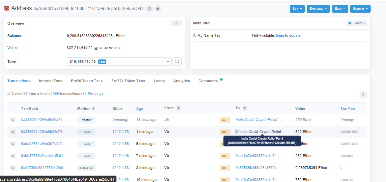386x182 pixels.
Task: Preview transaction 0xbb37336c3cadc1df8d1 eye icon
Action: [x=13, y=156]
